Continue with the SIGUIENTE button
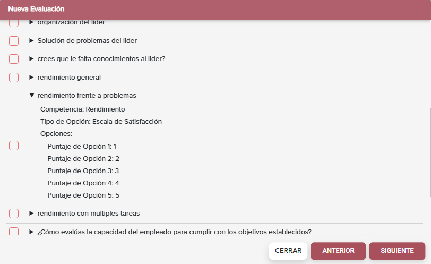This screenshot has height=264, width=431. 397,251
